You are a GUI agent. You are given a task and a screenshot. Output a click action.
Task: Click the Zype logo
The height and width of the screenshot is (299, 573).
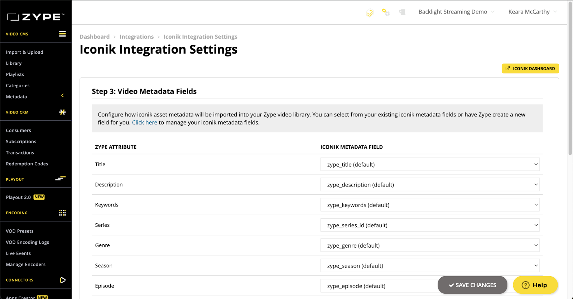[x=35, y=17]
